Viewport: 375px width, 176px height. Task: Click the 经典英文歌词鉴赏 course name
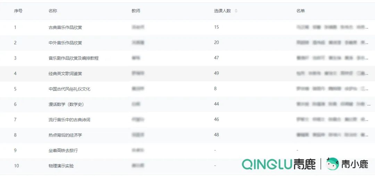pyautogui.click(x=65, y=74)
